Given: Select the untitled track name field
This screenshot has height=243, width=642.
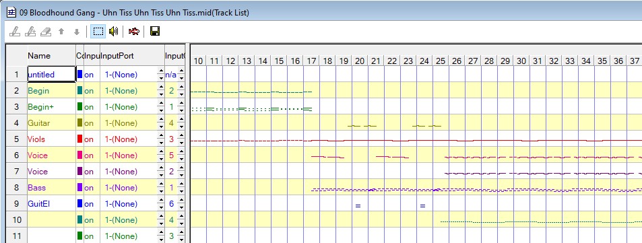Looking at the screenshot, I should pyautogui.click(x=51, y=75).
